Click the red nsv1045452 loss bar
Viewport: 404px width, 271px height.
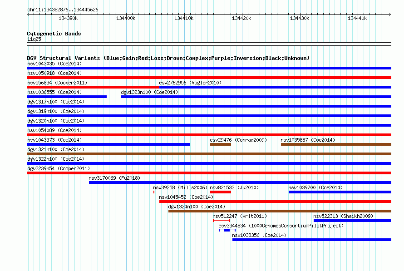point(275,202)
